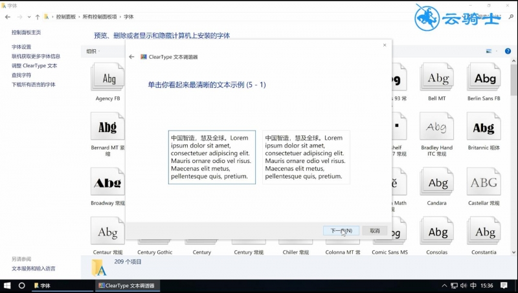This screenshot has height=293, width=518.
Task: Open the Consolas font icon
Action: [436, 231]
